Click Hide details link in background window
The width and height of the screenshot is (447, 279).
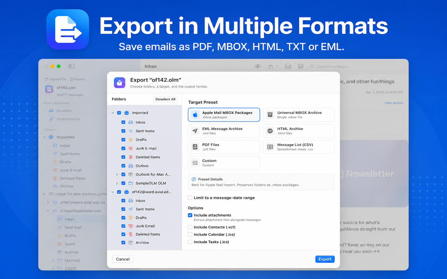[x=394, y=103]
